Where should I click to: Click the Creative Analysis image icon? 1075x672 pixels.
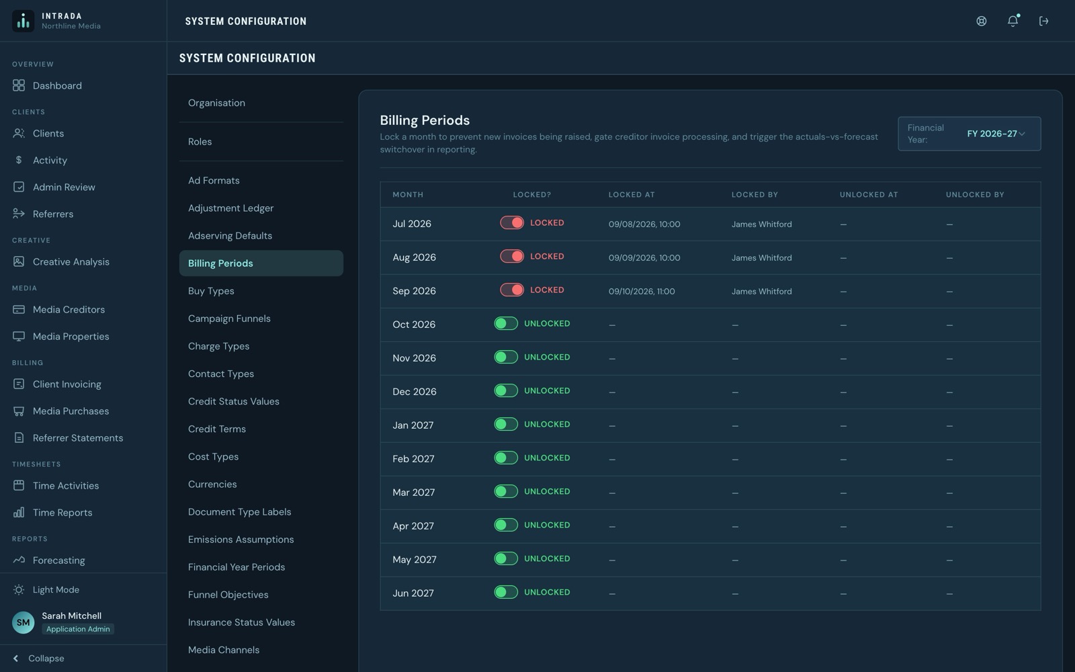click(x=19, y=261)
